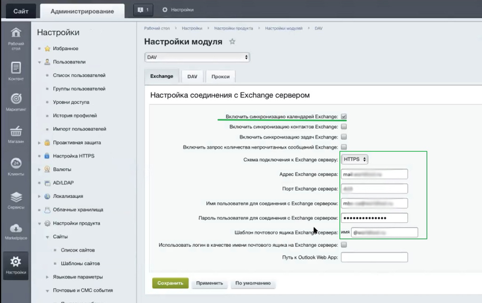Enable Exchange contacts synchronization checkbox
482x303 pixels.
344,127
